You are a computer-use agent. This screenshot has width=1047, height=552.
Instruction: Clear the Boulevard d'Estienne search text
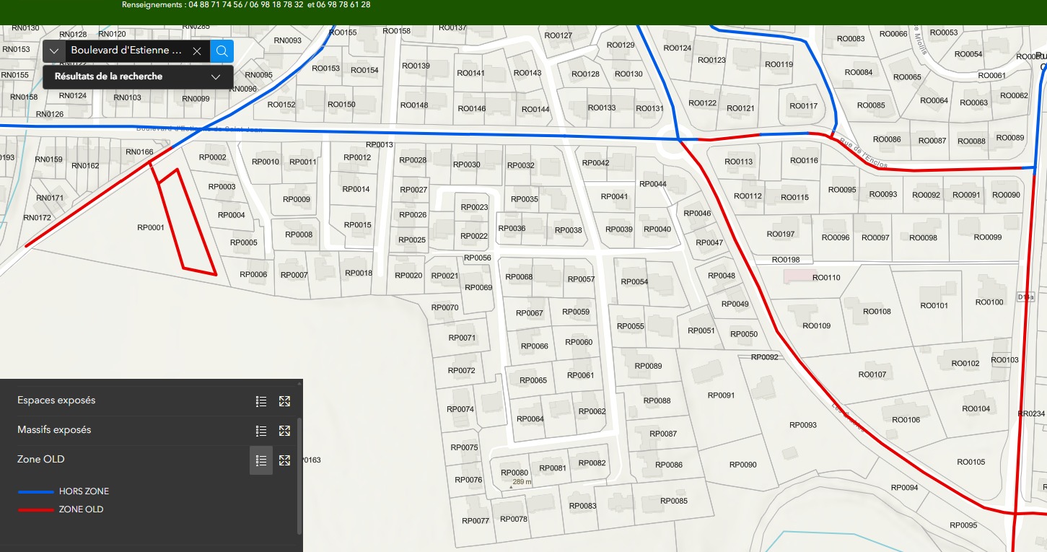click(x=197, y=51)
